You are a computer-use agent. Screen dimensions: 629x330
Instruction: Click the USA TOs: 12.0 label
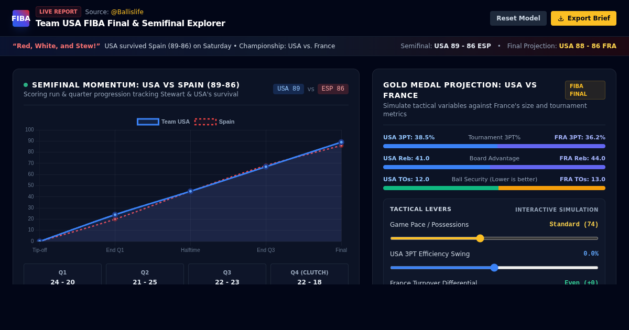click(x=406, y=180)
